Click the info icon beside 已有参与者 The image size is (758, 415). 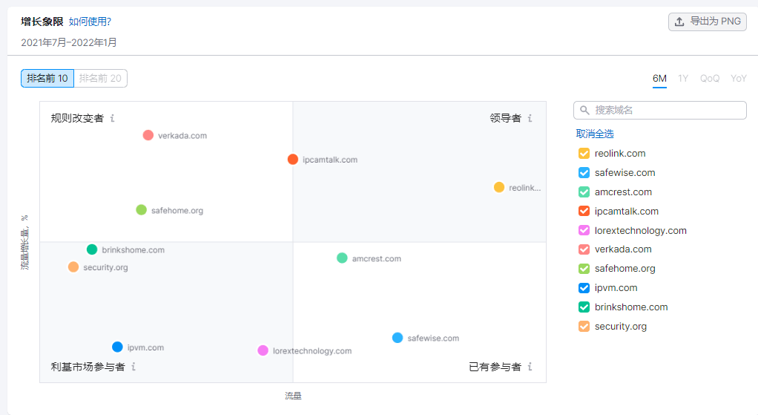pyautogui.click(x=530, y=367)
